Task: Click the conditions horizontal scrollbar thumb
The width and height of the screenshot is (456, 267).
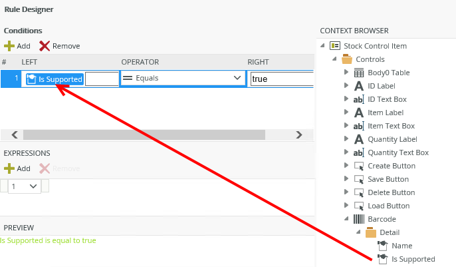Action: tap(143, 134)
